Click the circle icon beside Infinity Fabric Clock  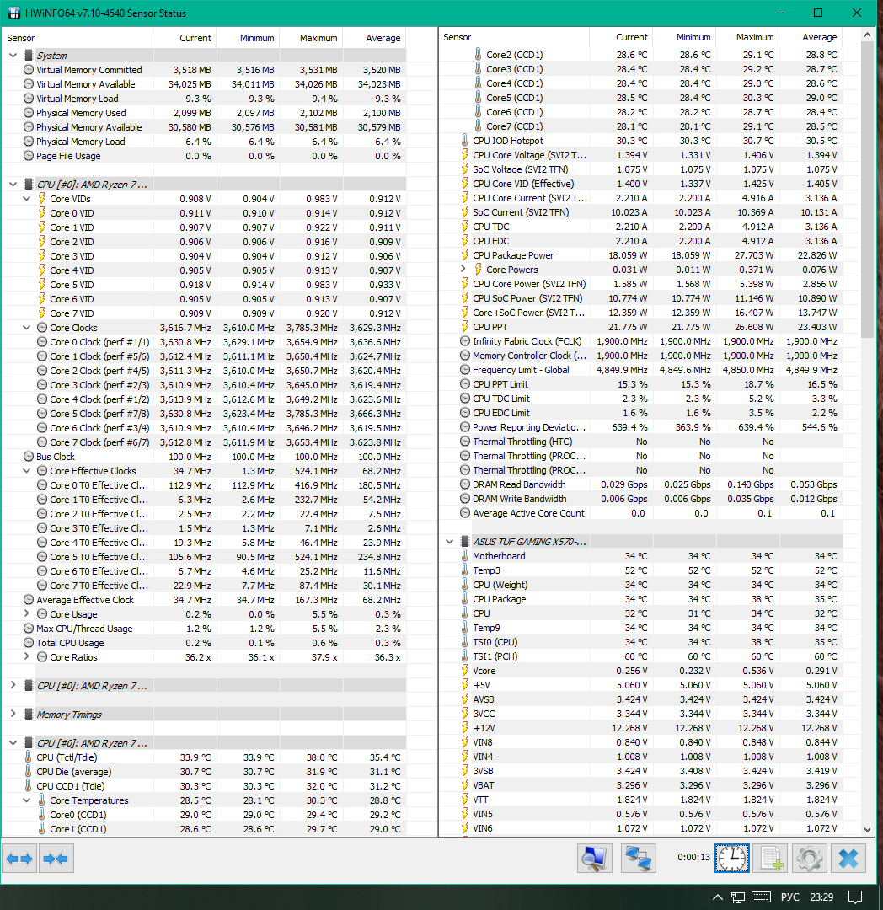(465, 341)
